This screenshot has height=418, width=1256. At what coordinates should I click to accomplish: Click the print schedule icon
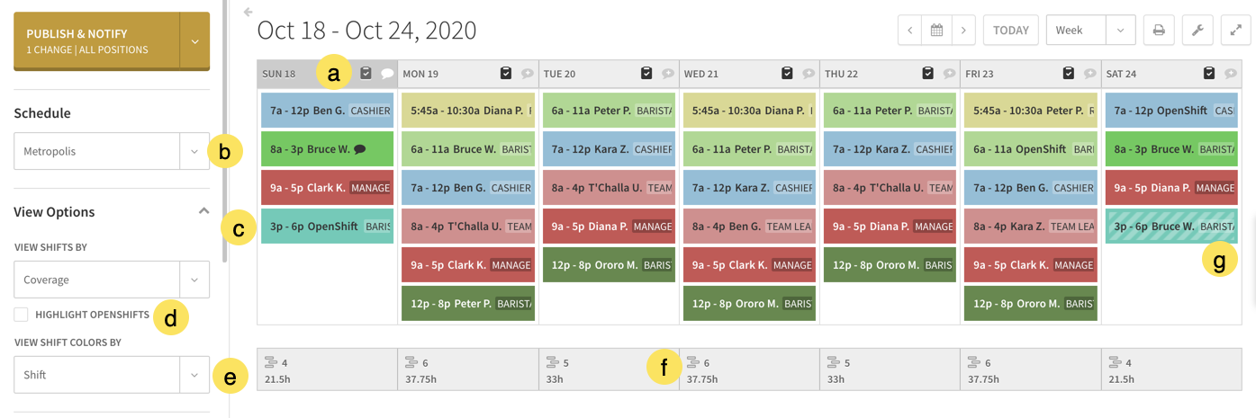(1159, 30)
